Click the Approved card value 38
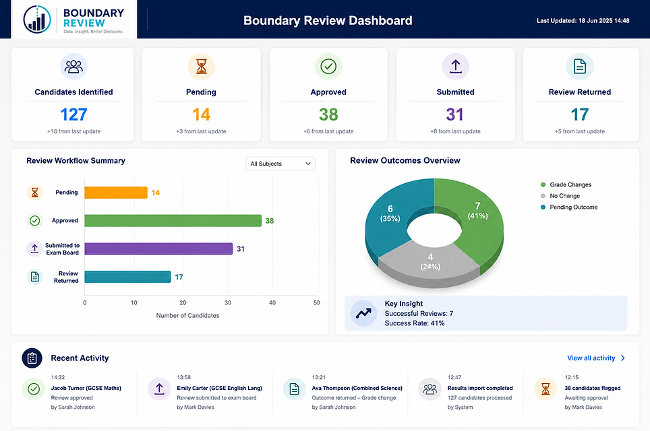This screenshot has height=431, width=650. coord(328,114)
